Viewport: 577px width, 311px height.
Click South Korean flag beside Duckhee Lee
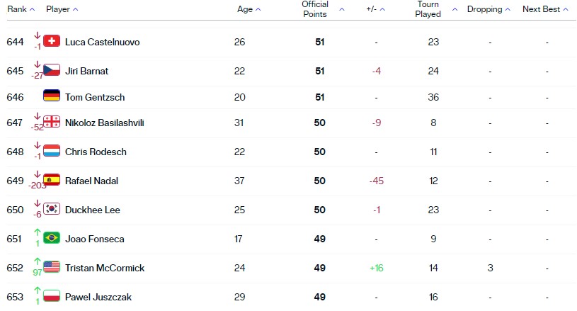pyautogui.click(x=52, y=209)
